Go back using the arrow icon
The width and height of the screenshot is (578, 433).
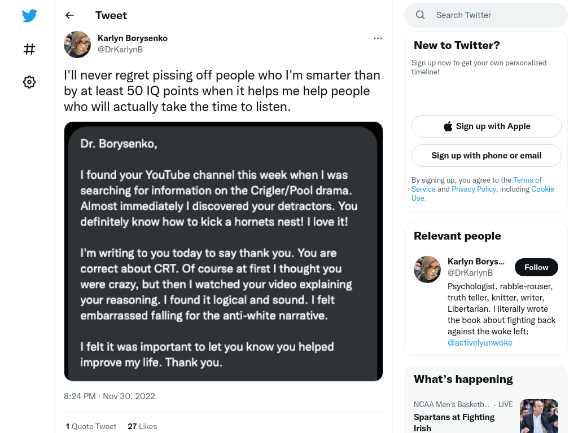point(69,15)
